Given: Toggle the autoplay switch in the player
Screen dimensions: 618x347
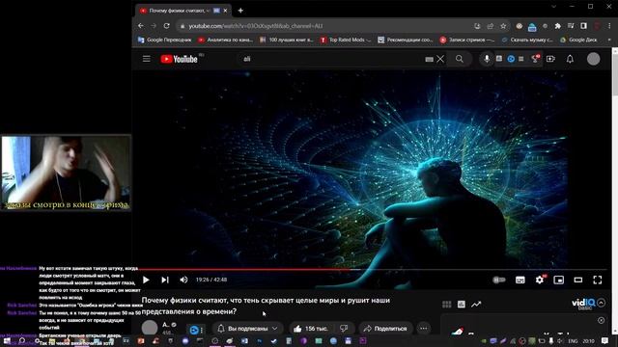Looking at the screenshot, I should (499, 280).
